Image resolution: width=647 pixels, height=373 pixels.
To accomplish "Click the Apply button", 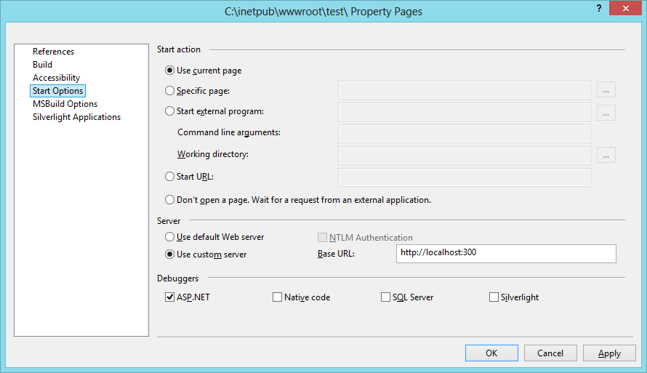I will (609, 353).
